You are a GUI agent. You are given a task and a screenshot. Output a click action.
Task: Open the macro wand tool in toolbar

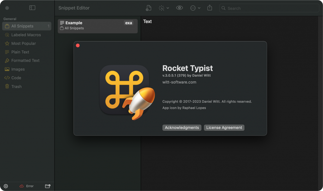pos(161,8)
